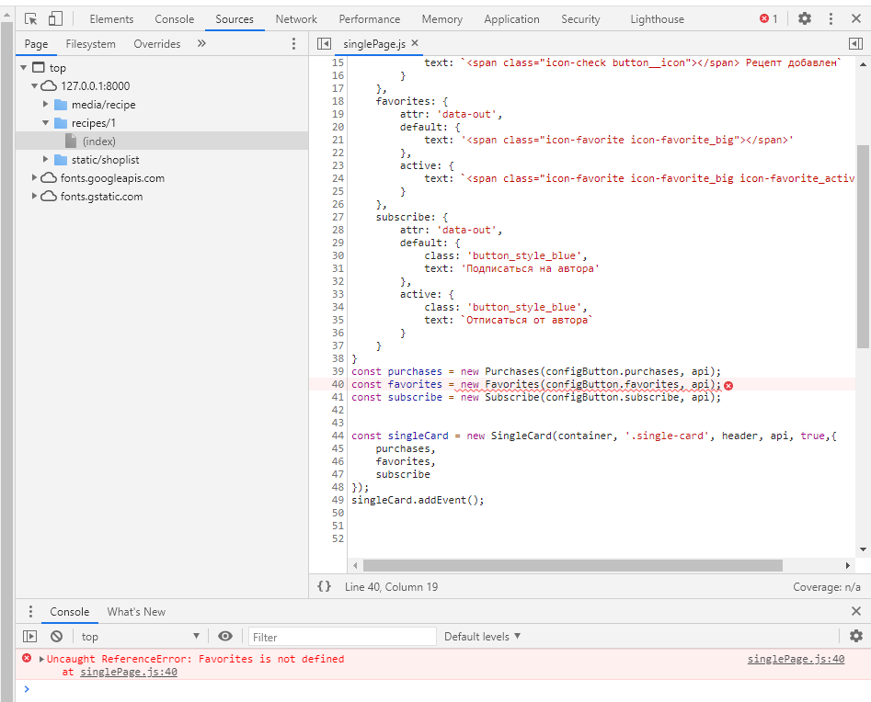Open console settings gear icon
The image size is (871, 702).
point(856,636)
